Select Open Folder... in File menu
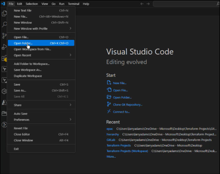This screenshot has height=174, width=220. click(x=41, y=43)
